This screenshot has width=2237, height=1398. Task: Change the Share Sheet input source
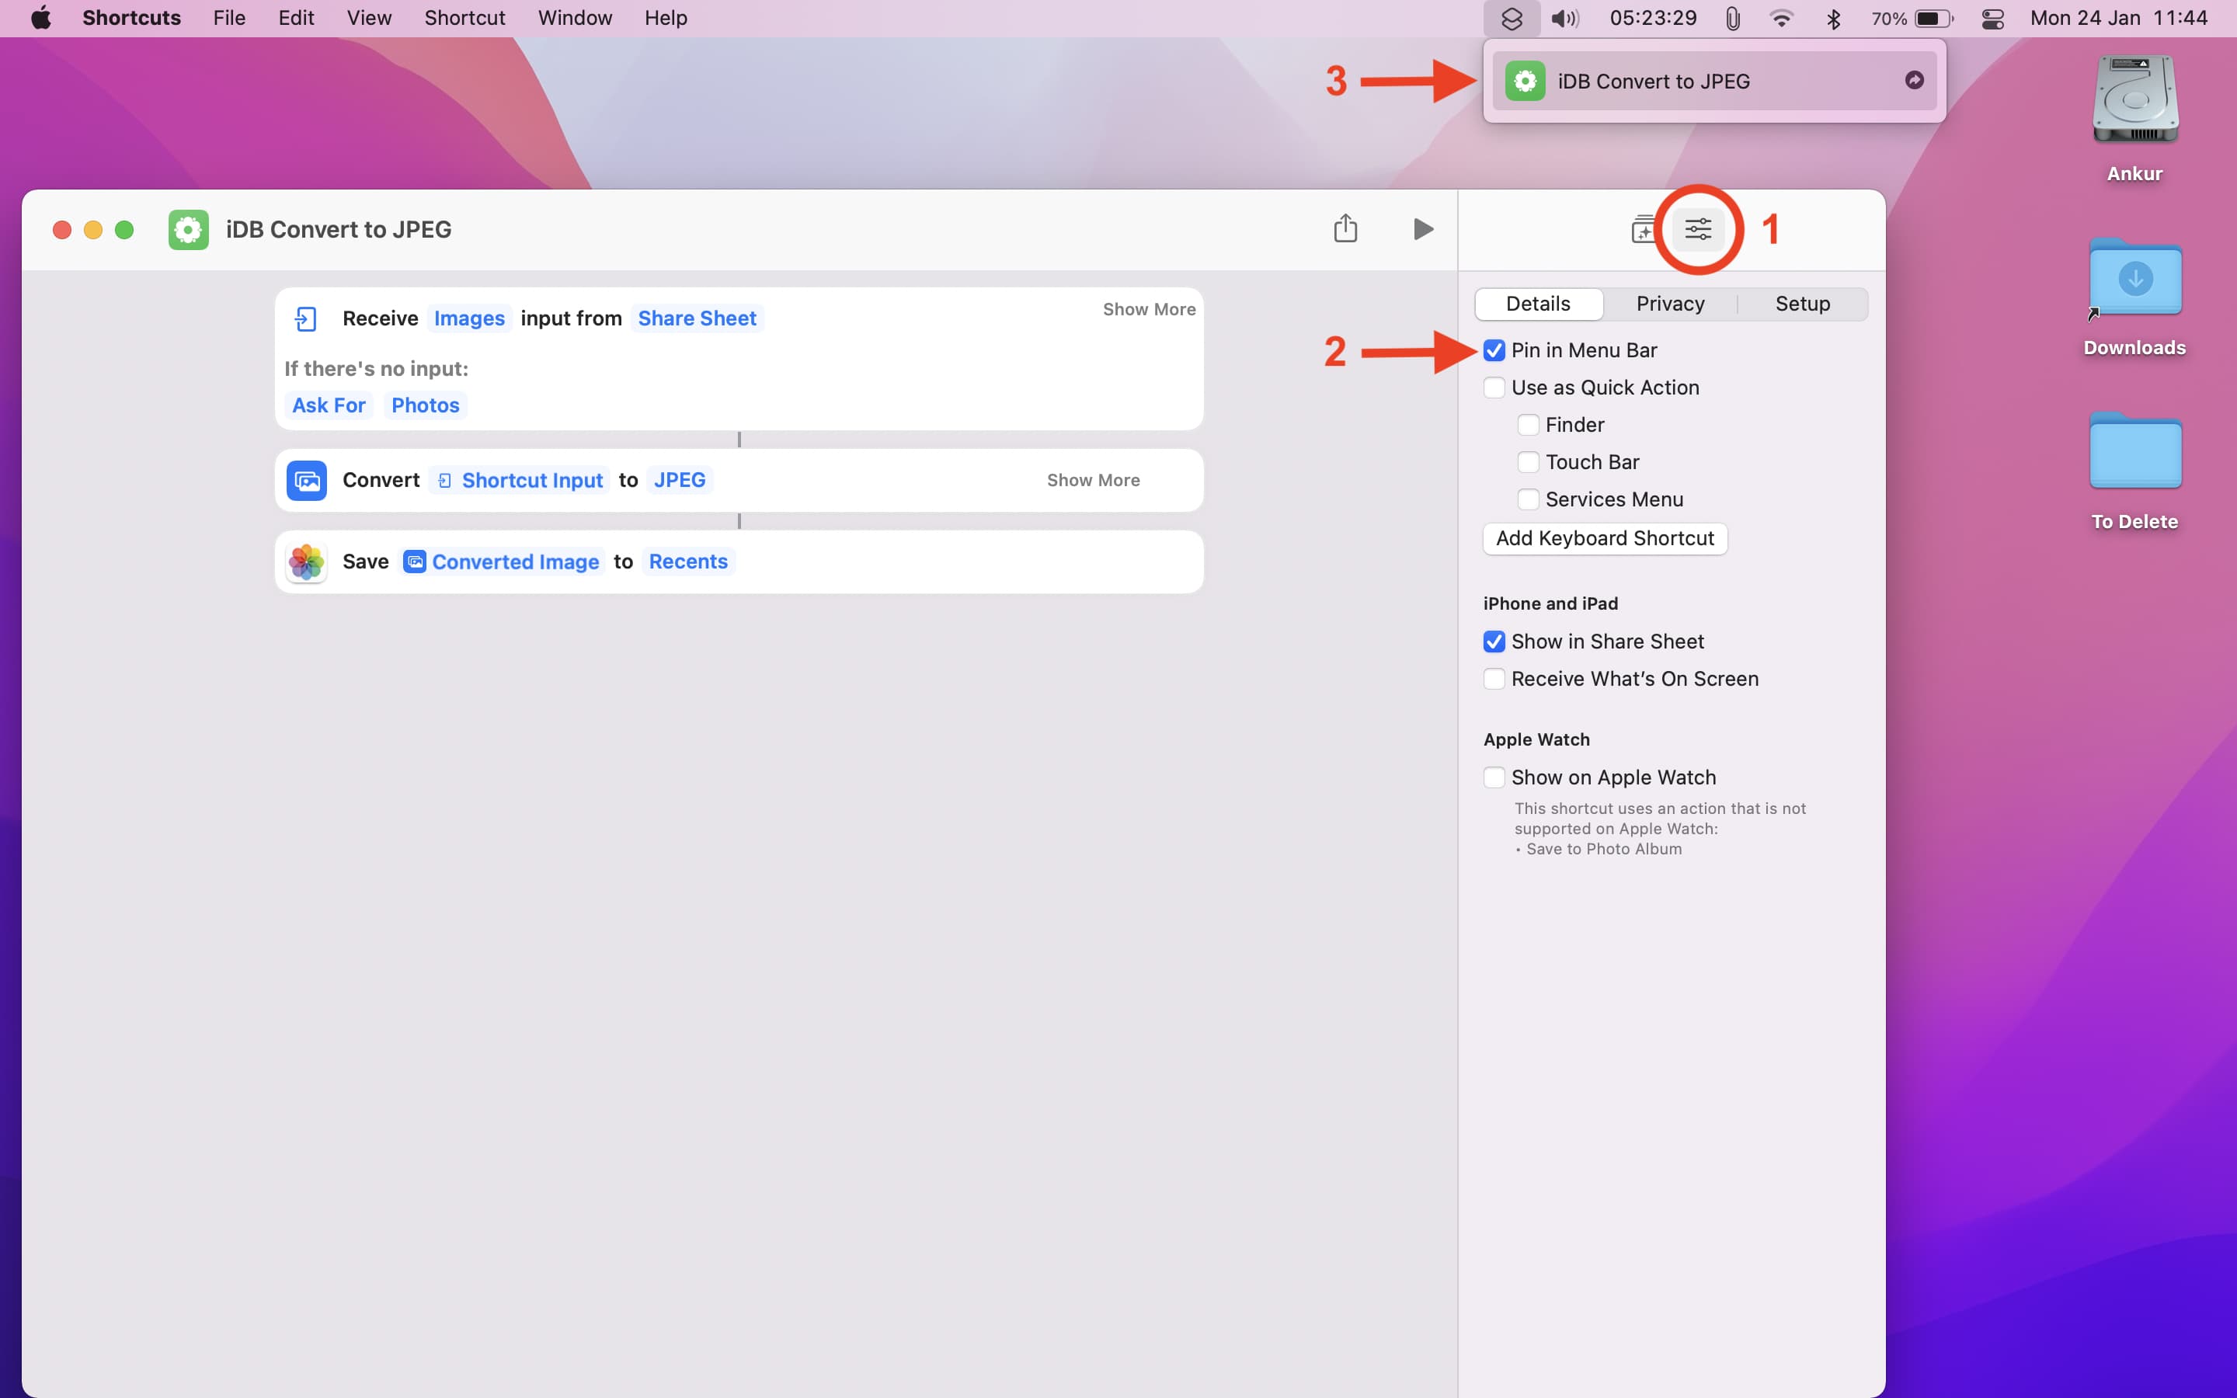pos(697,319)
